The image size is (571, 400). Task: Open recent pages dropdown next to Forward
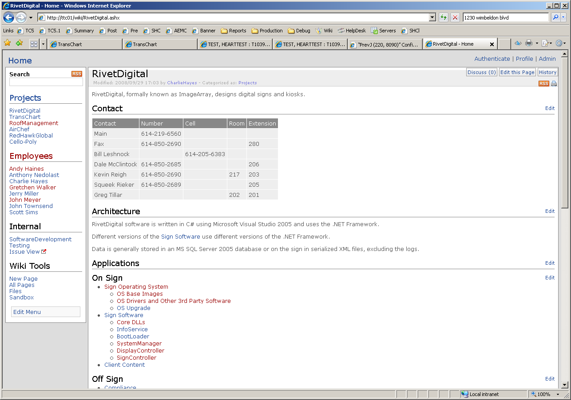pyautogui.click(x=31, y=18)
